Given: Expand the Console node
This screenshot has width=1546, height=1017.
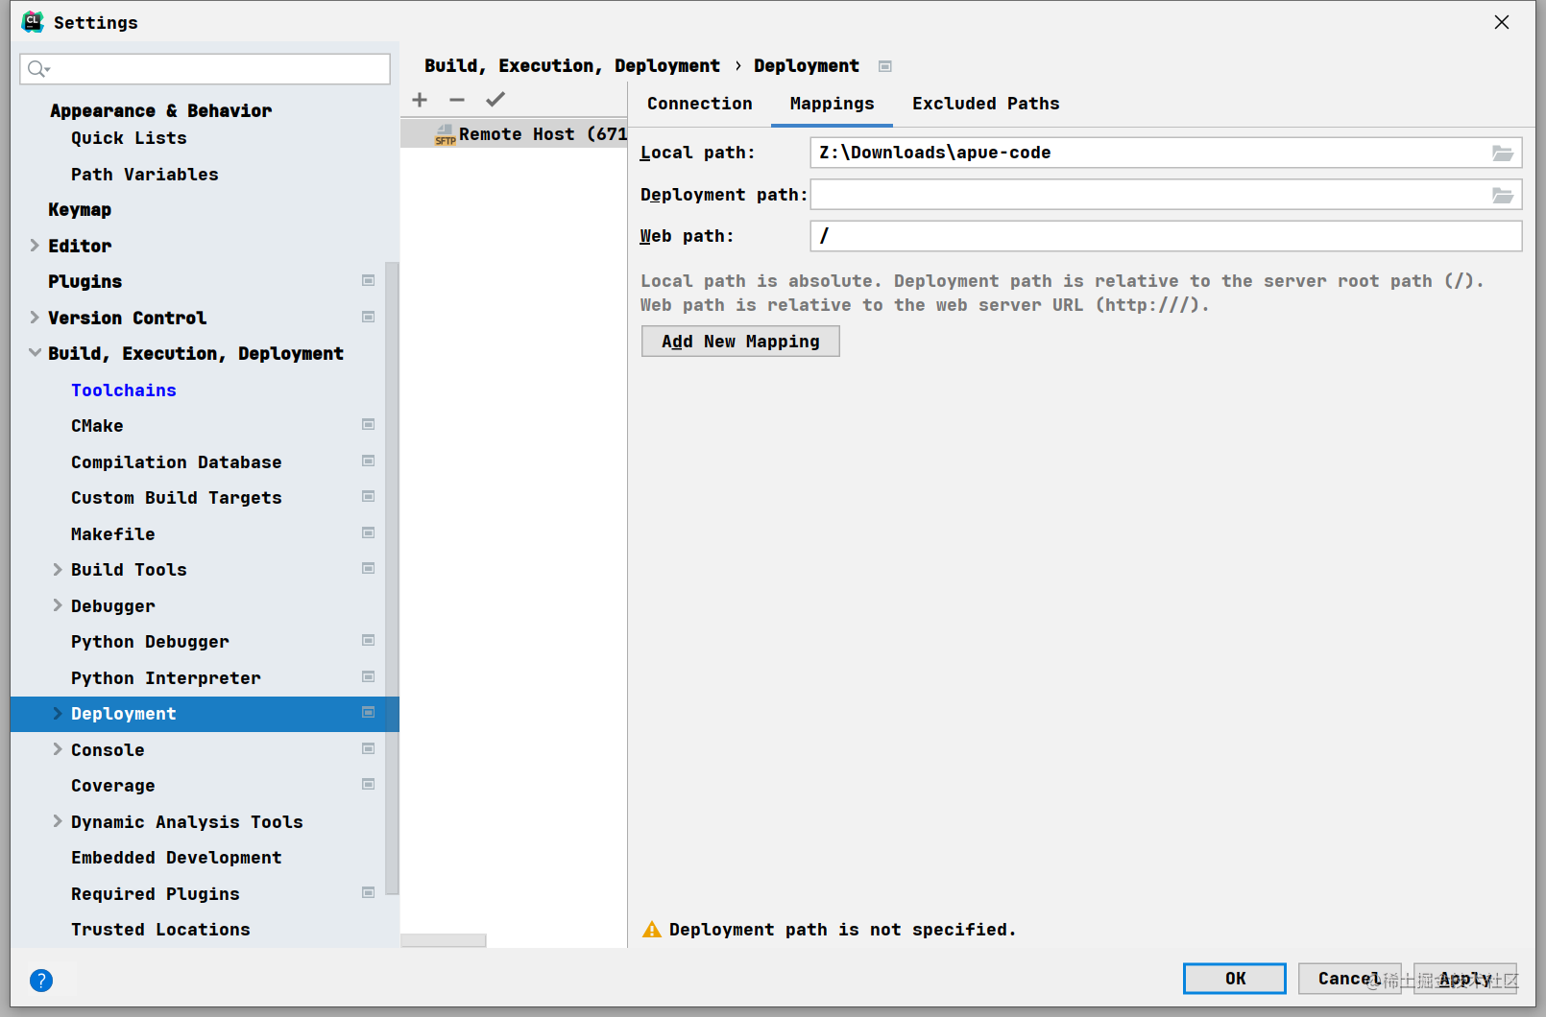Looking at the screenshot, I should [58, 749].
